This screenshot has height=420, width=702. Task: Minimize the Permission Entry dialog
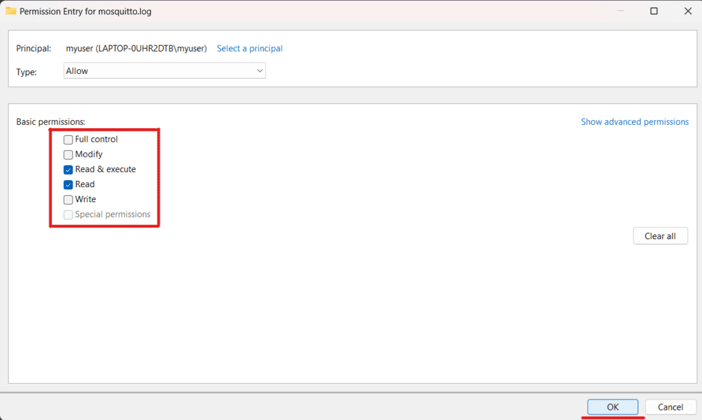coord(620,11)
